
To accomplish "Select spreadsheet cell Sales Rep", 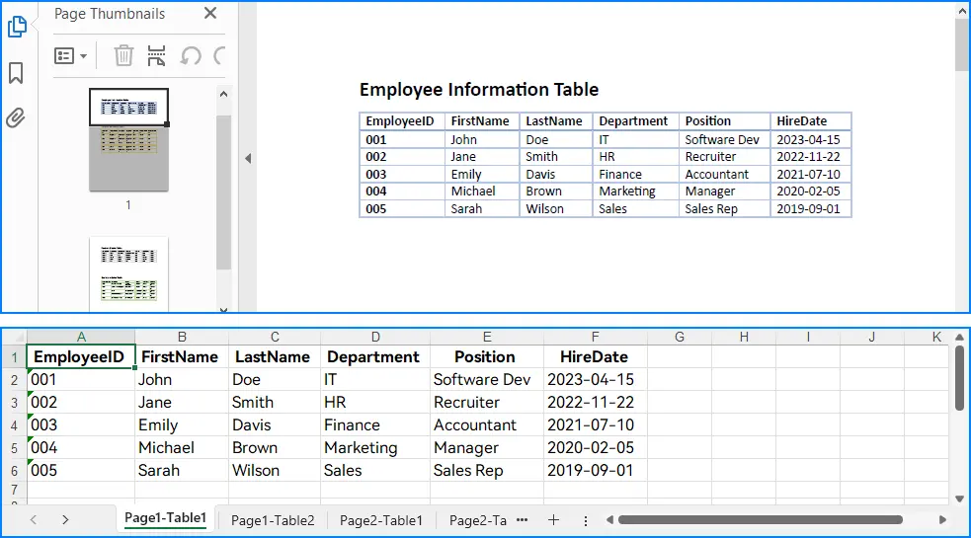I will tap(487, 471).
